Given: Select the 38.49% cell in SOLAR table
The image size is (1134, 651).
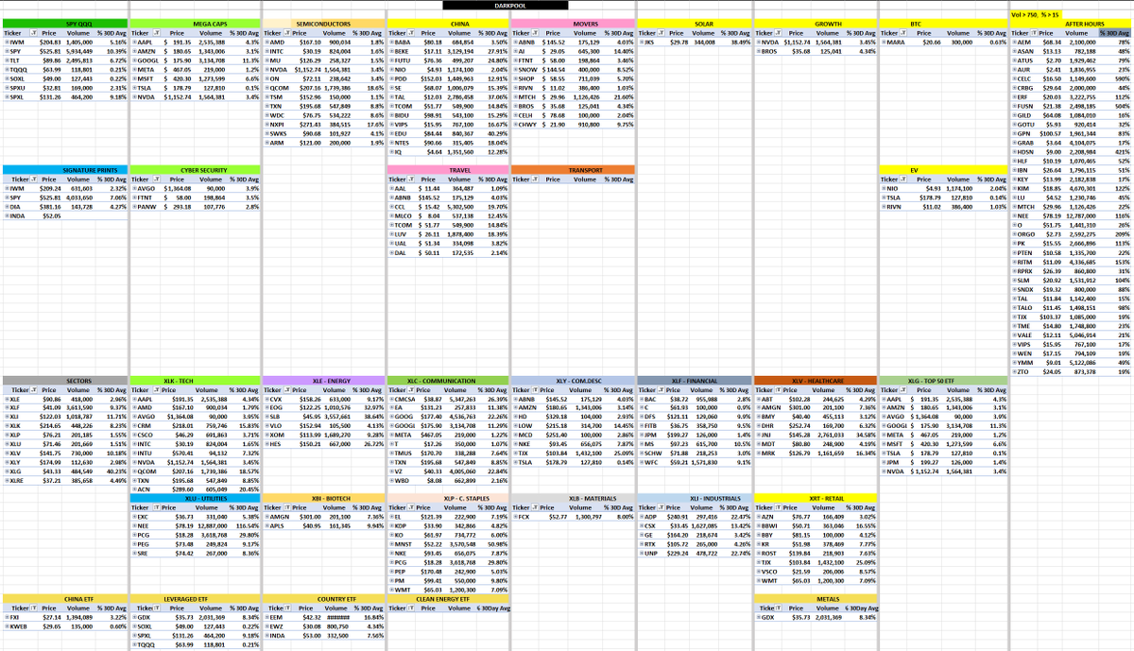Looking at the screenshot, I should 735,42.
